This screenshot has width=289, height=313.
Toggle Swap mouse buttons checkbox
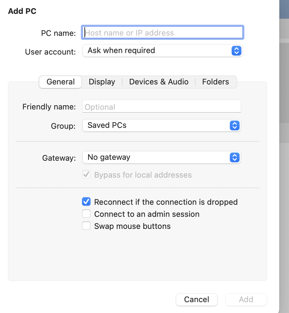(x=87, y=226)
